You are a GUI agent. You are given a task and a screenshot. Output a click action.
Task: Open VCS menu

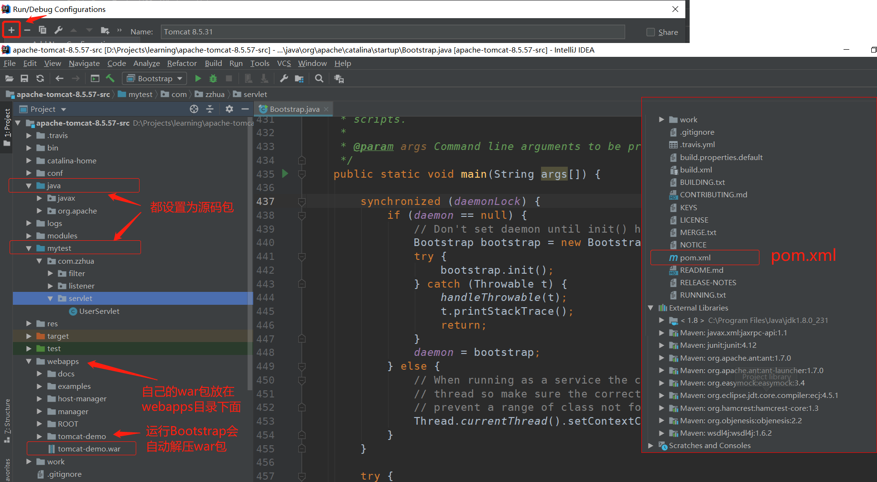pyautogui.click(x=284, y=63)
